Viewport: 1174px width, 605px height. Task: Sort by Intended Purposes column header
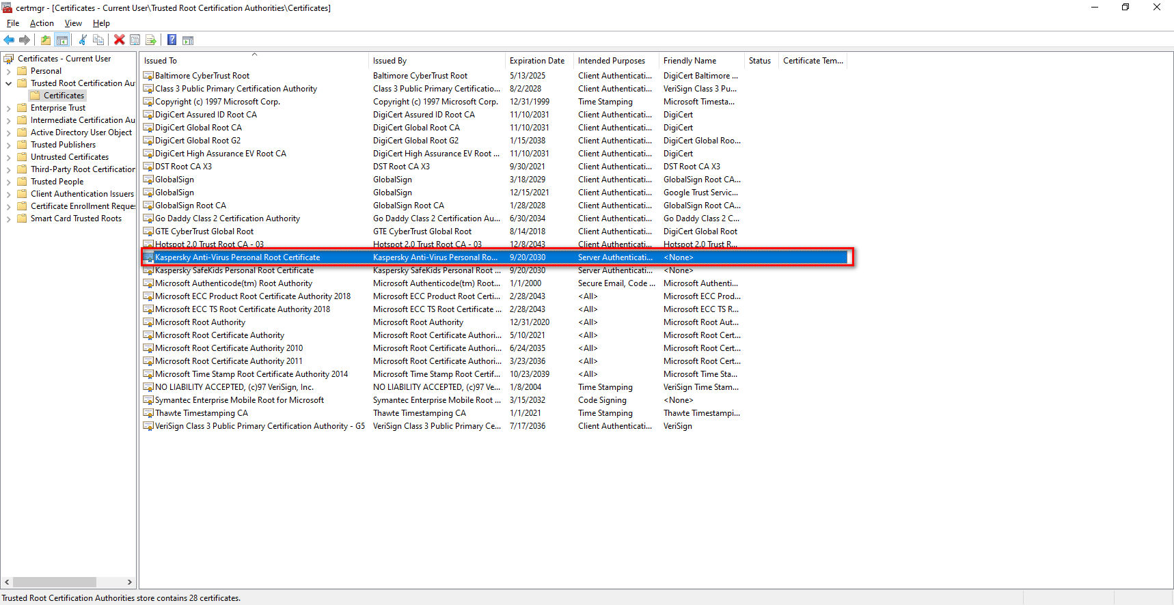tap(616, 61)
